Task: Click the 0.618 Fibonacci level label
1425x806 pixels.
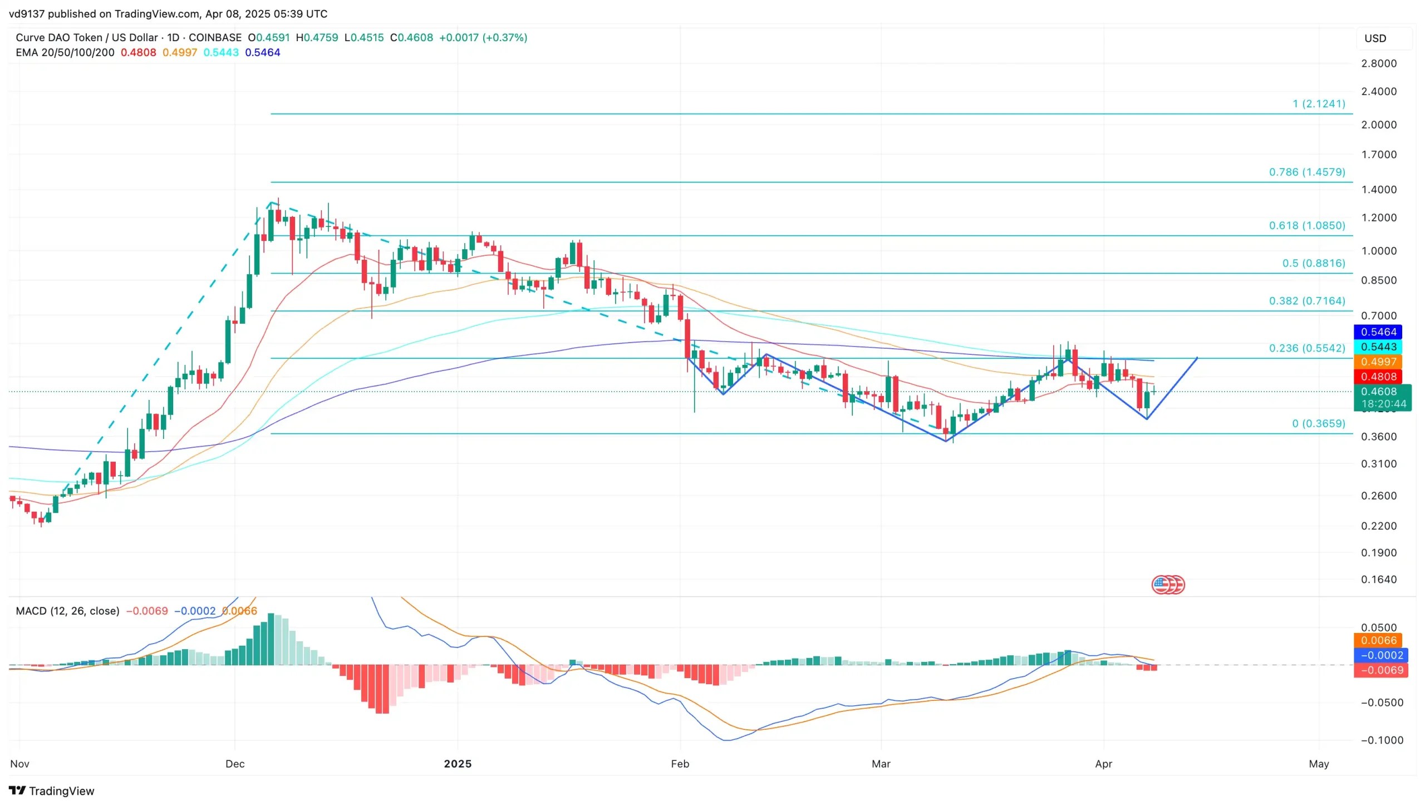Action: [1305, 226]
